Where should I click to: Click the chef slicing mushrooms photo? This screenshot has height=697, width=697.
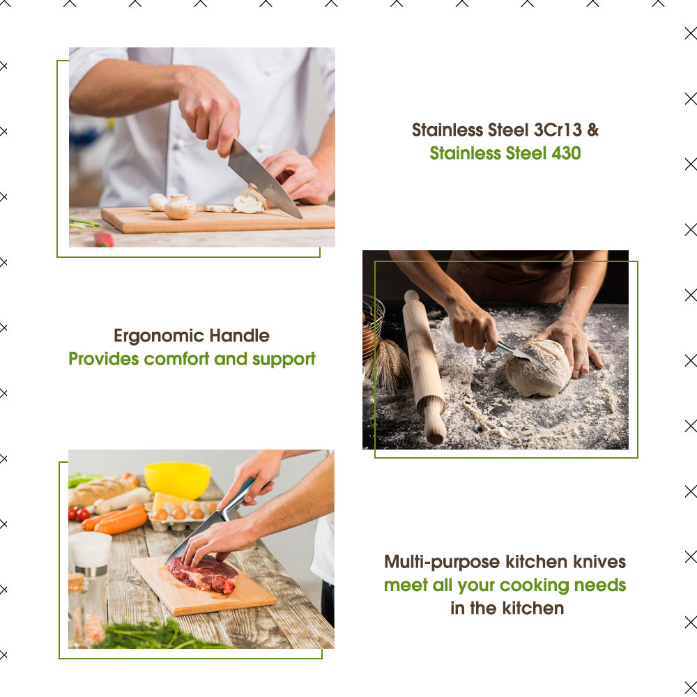point(202,147)
